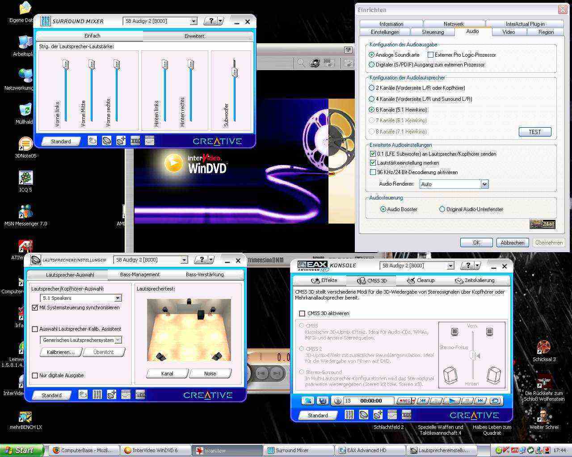The image size is (572, 457).
Task: Click Kanal button under Lautsprechertest
Action: [x=167, y=374]
